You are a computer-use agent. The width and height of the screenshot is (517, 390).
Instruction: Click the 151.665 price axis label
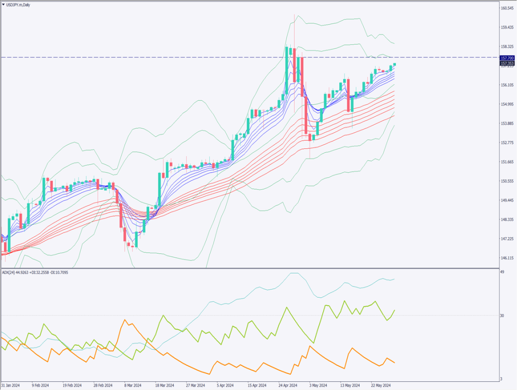pyautogui.click(x=506, y=162)
